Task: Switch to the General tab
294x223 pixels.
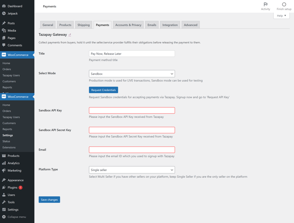Action: (48, 25)
